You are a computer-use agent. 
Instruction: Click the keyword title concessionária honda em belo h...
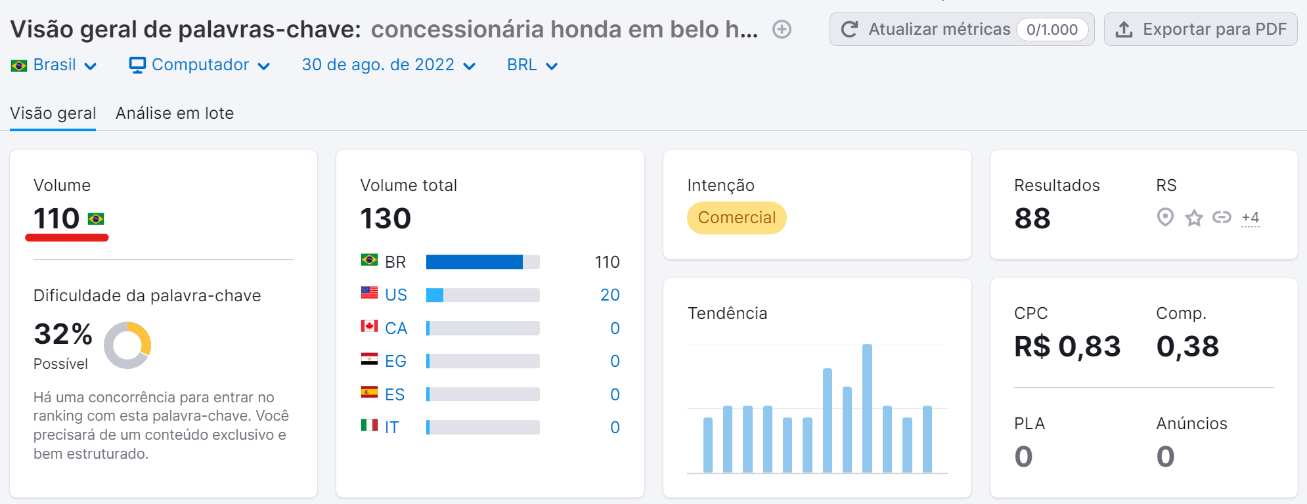pyautogui.click(x=564, y=30)
